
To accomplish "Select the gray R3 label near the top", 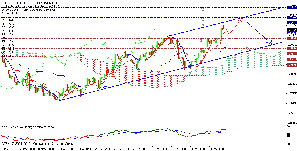I will [203, 9].
